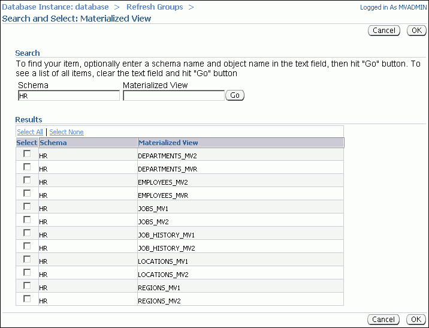Go to Refresh Groups breadcrumb link
Screen dimensions: 429x328
[155, 7]
